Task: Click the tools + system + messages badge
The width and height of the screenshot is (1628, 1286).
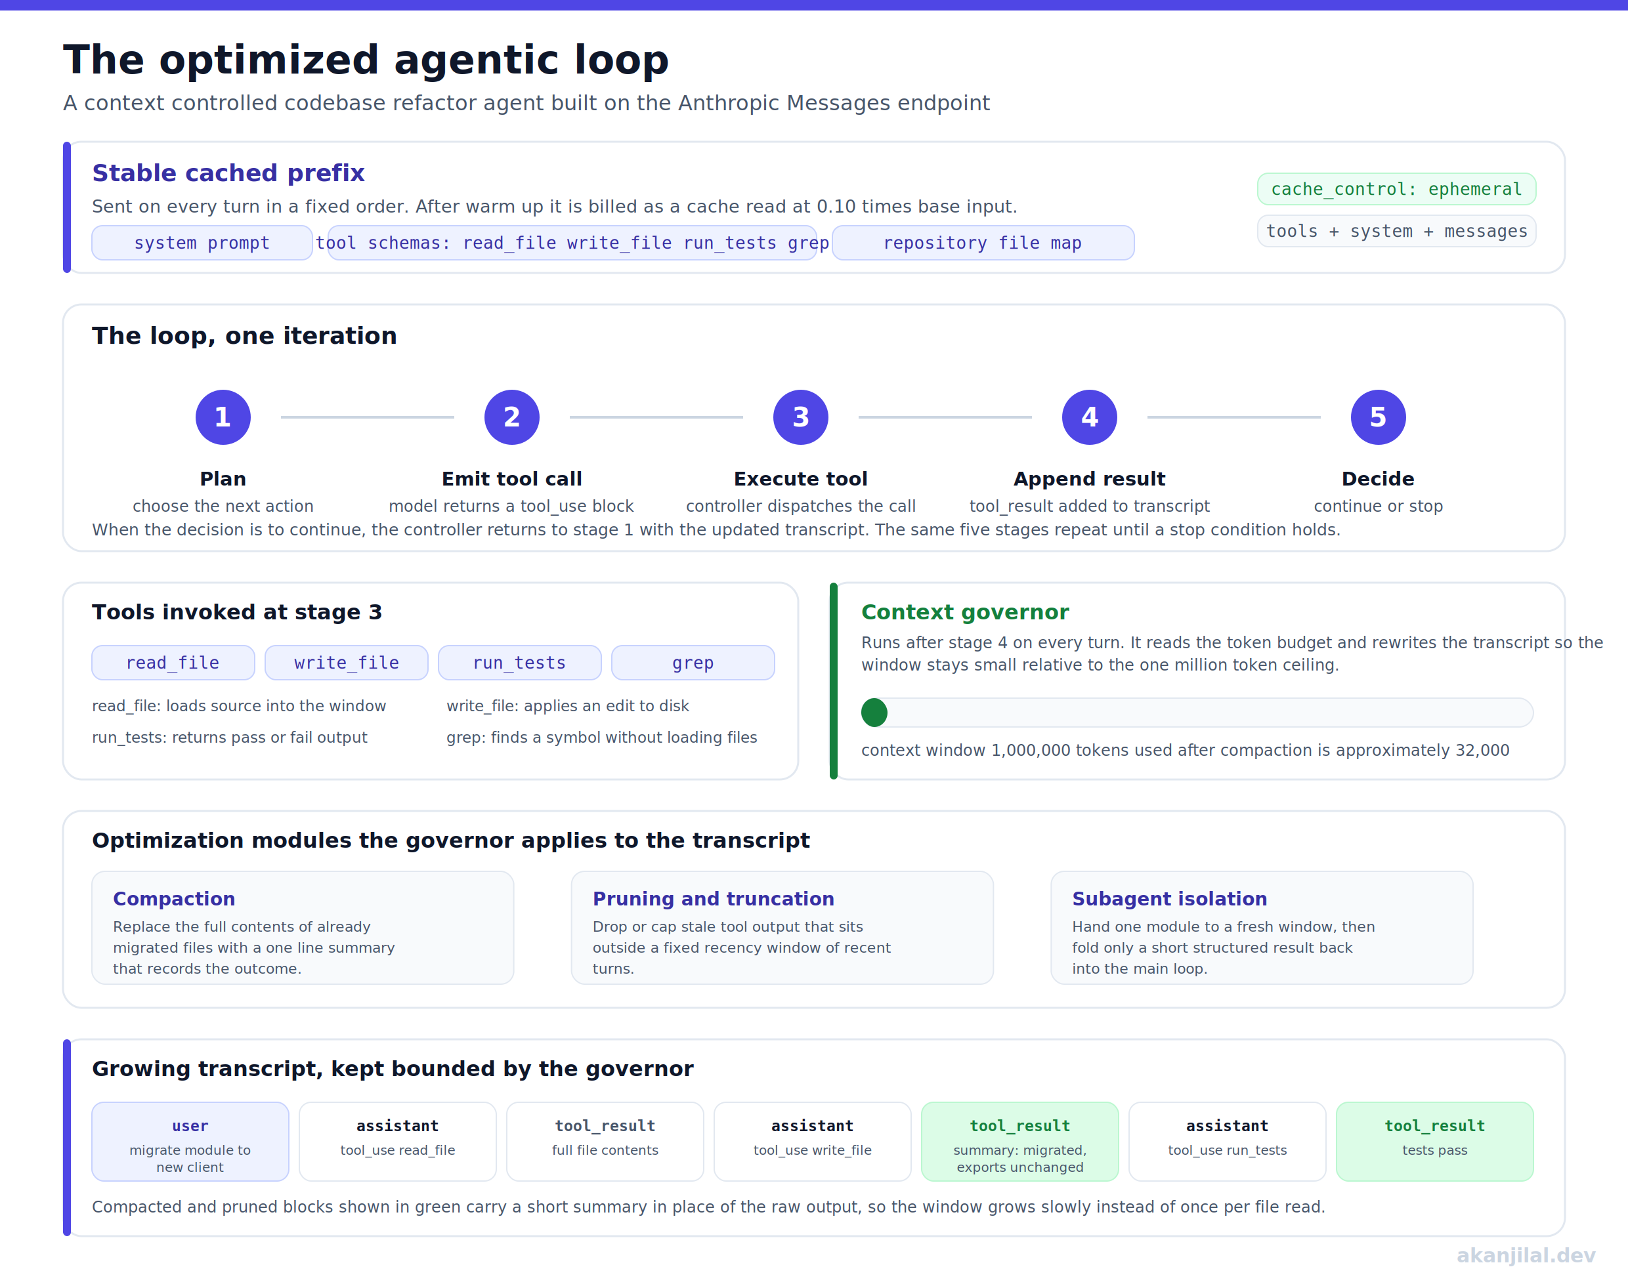Action: pos(1397,231)
